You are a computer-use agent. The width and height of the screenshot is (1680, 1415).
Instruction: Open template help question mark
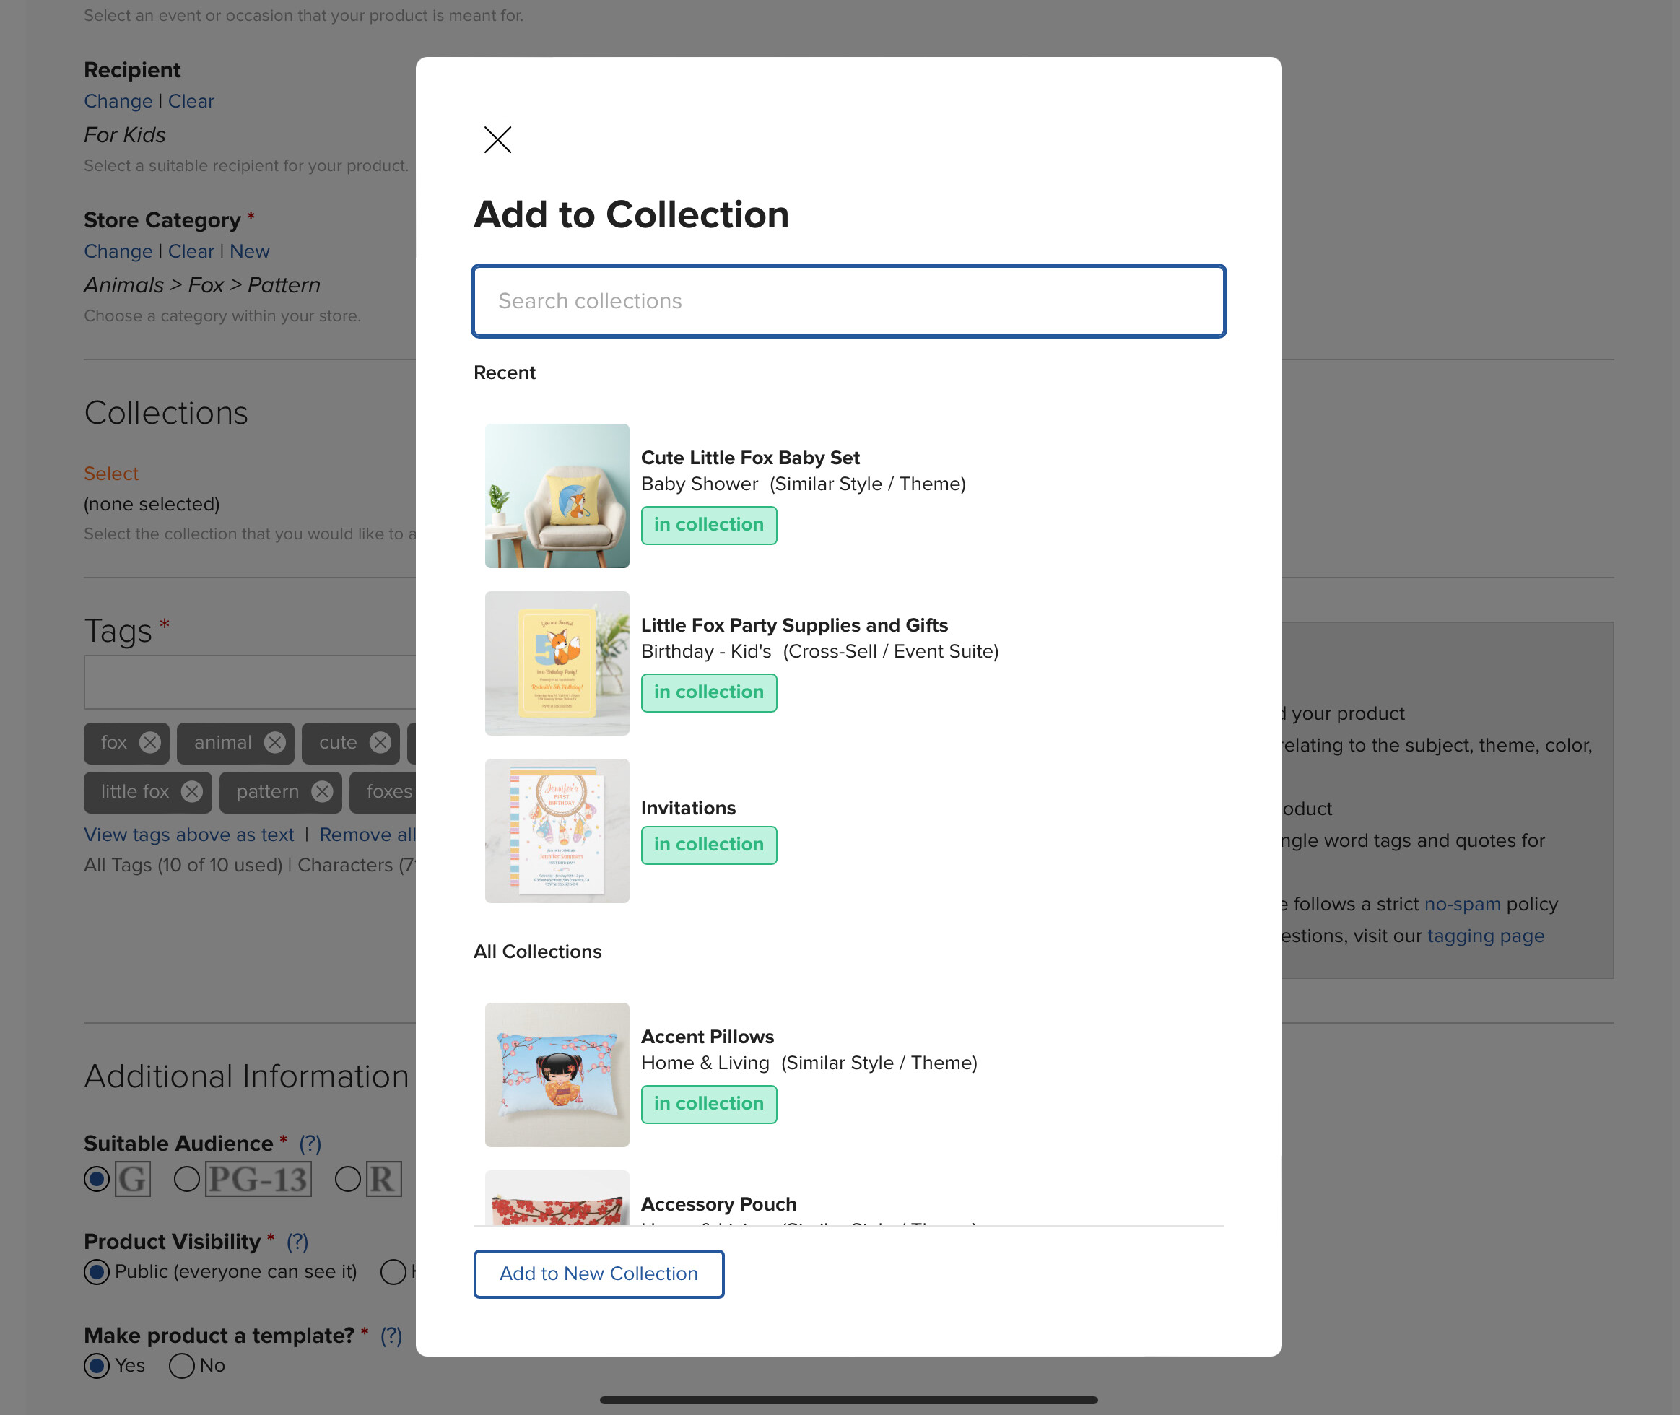391,1335
